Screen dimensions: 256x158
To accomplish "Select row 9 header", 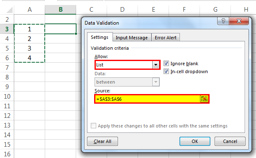I will pyautogui.click(x=7, y=87).
